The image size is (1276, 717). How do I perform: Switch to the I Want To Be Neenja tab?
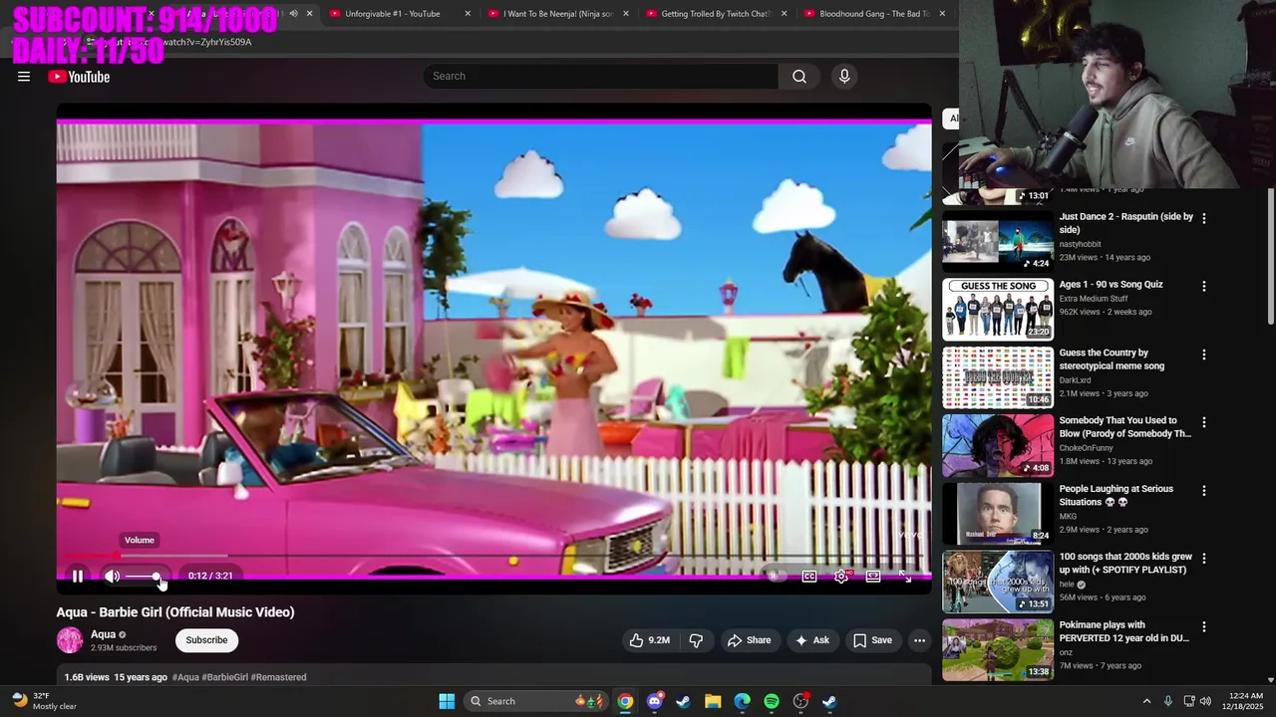coord(557,14)
